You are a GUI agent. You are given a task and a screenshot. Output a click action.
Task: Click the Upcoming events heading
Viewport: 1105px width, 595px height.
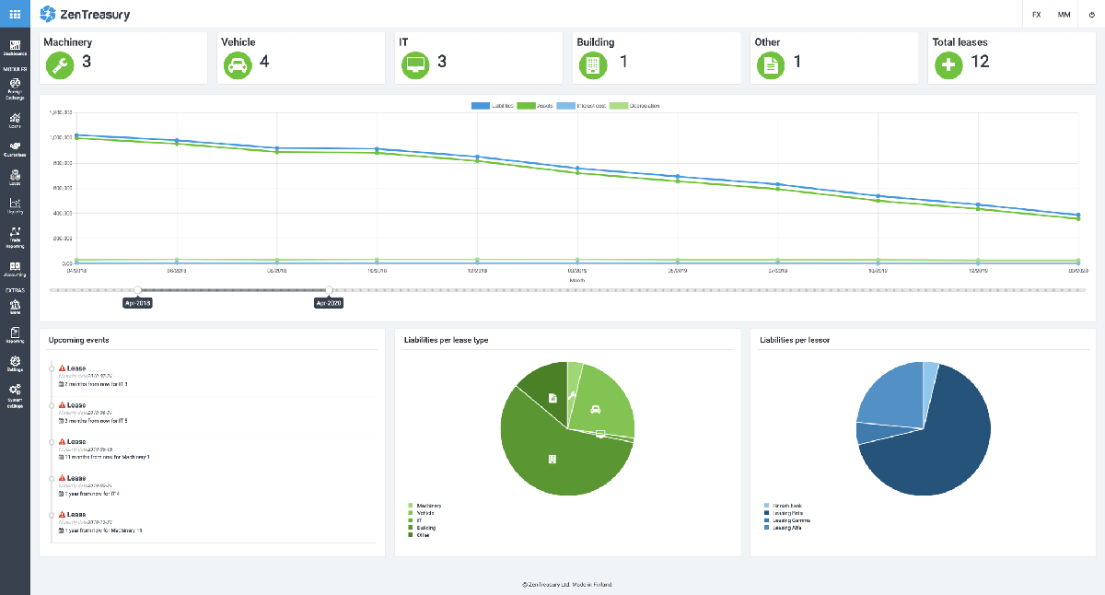click(x=78, y=340)
